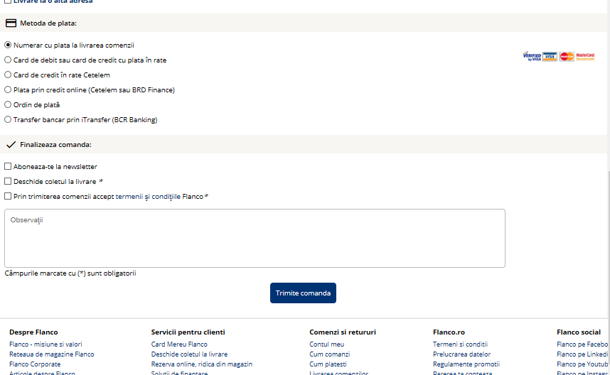Click the Verified by Visa logo
Image resolution: width=610 pixels, height=375 pixels.
pos(531,57)
